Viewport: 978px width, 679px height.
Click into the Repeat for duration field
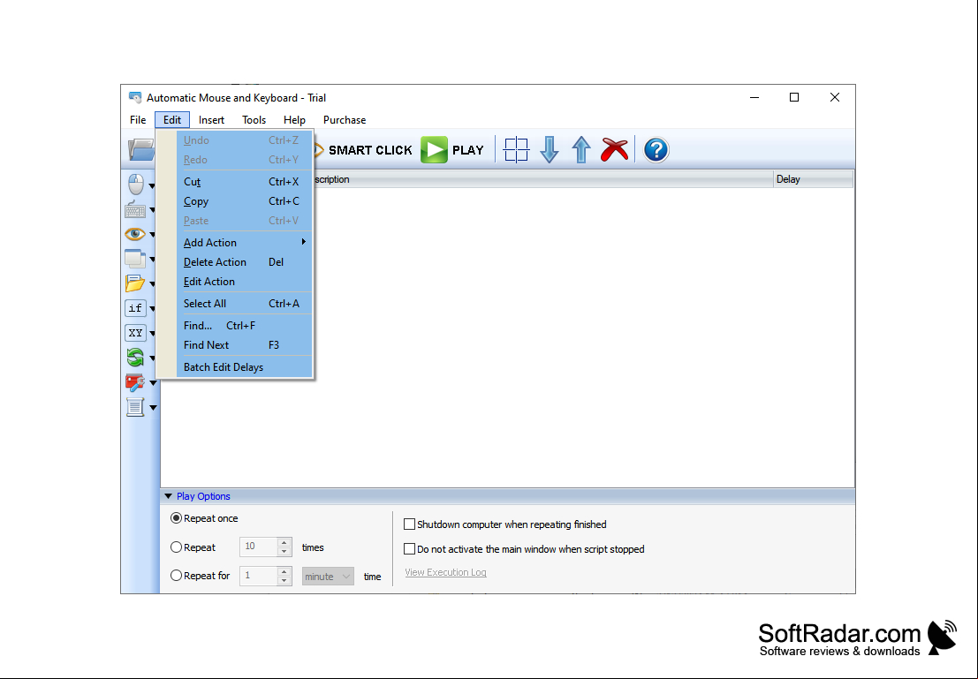point(258,576)
